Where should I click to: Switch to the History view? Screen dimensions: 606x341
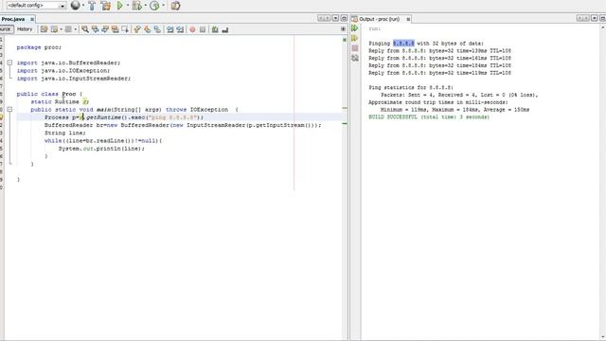(x=25, y=29)
